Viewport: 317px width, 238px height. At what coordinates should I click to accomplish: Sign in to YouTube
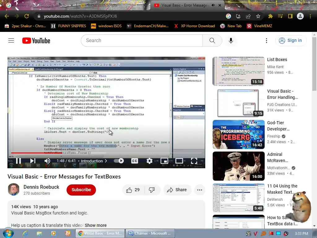[x=291, y=41]
